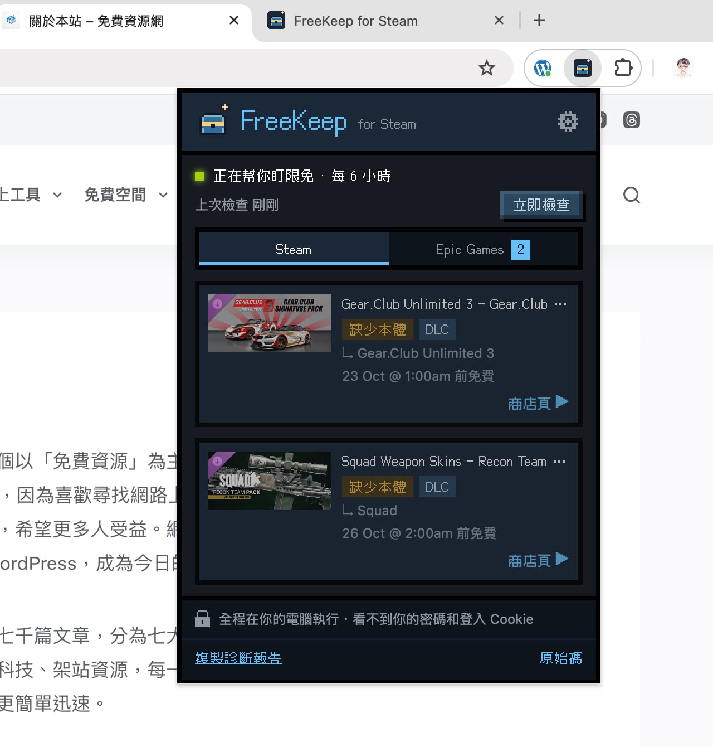Click the 23 Oct @ 1:00am deadline text
Viewport: 713px width, 747px height.
[418, 376]
